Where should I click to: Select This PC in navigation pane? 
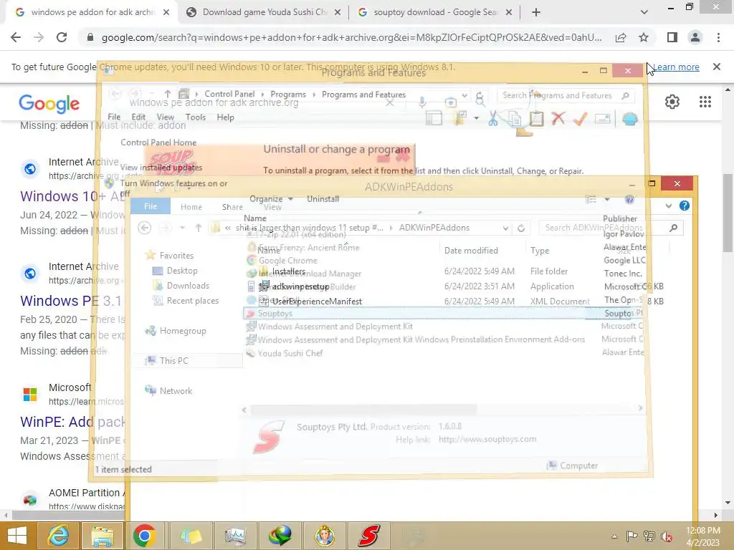(x=173, y=361)
